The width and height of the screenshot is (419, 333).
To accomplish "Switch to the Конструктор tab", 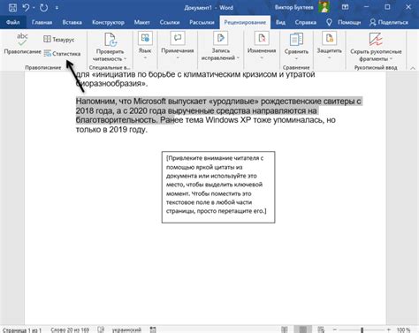I will click(108, 22).
